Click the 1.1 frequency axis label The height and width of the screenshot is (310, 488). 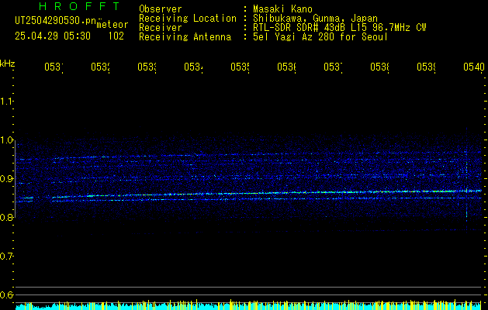click(6, 101)
